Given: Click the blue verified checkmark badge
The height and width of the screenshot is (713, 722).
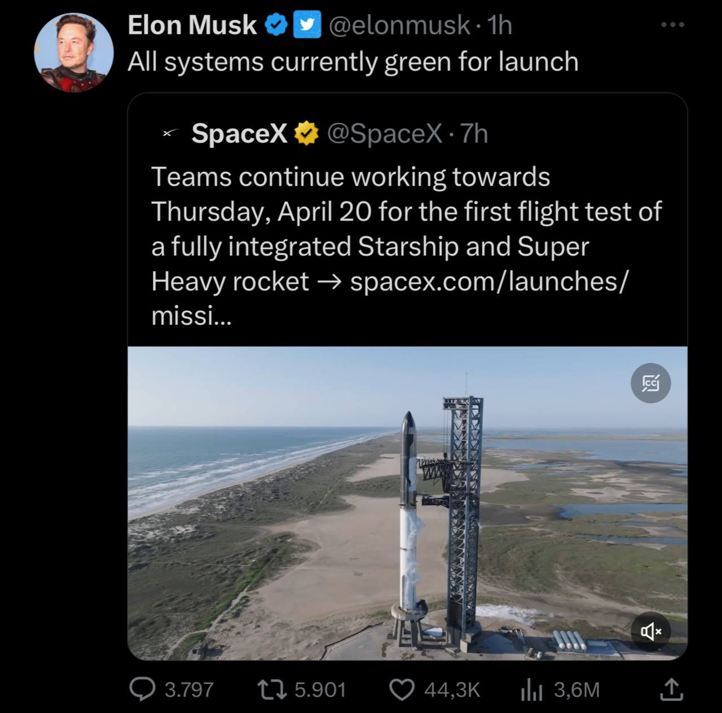Looking at the screenshot, I should pos(276,25).
